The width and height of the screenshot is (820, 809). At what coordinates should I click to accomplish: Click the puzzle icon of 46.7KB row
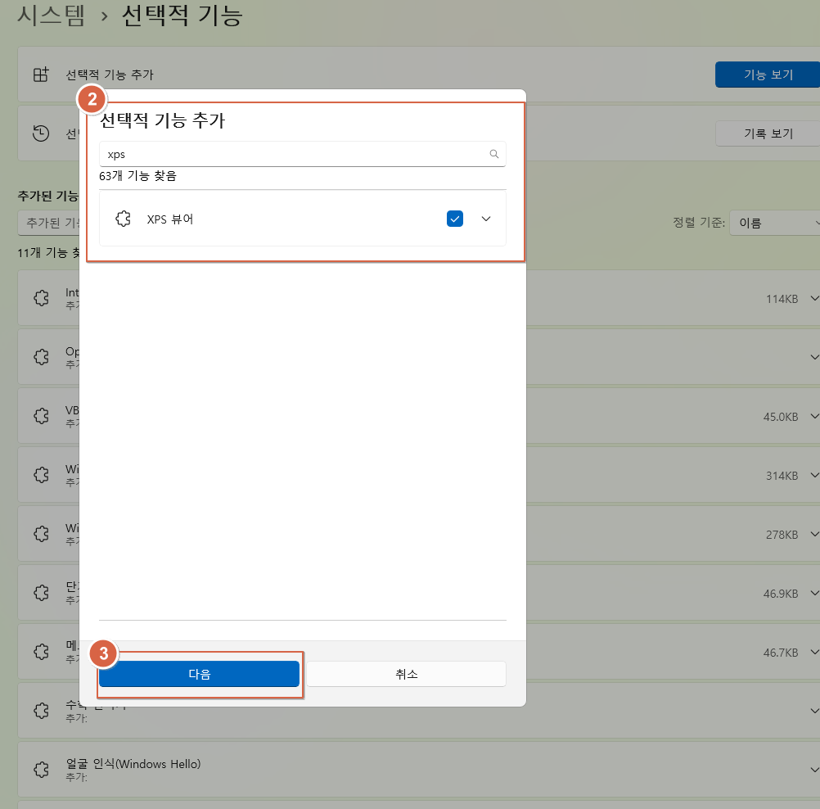(41, 652)
